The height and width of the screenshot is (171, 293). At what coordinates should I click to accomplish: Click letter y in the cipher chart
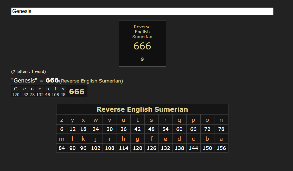(73, 120)
